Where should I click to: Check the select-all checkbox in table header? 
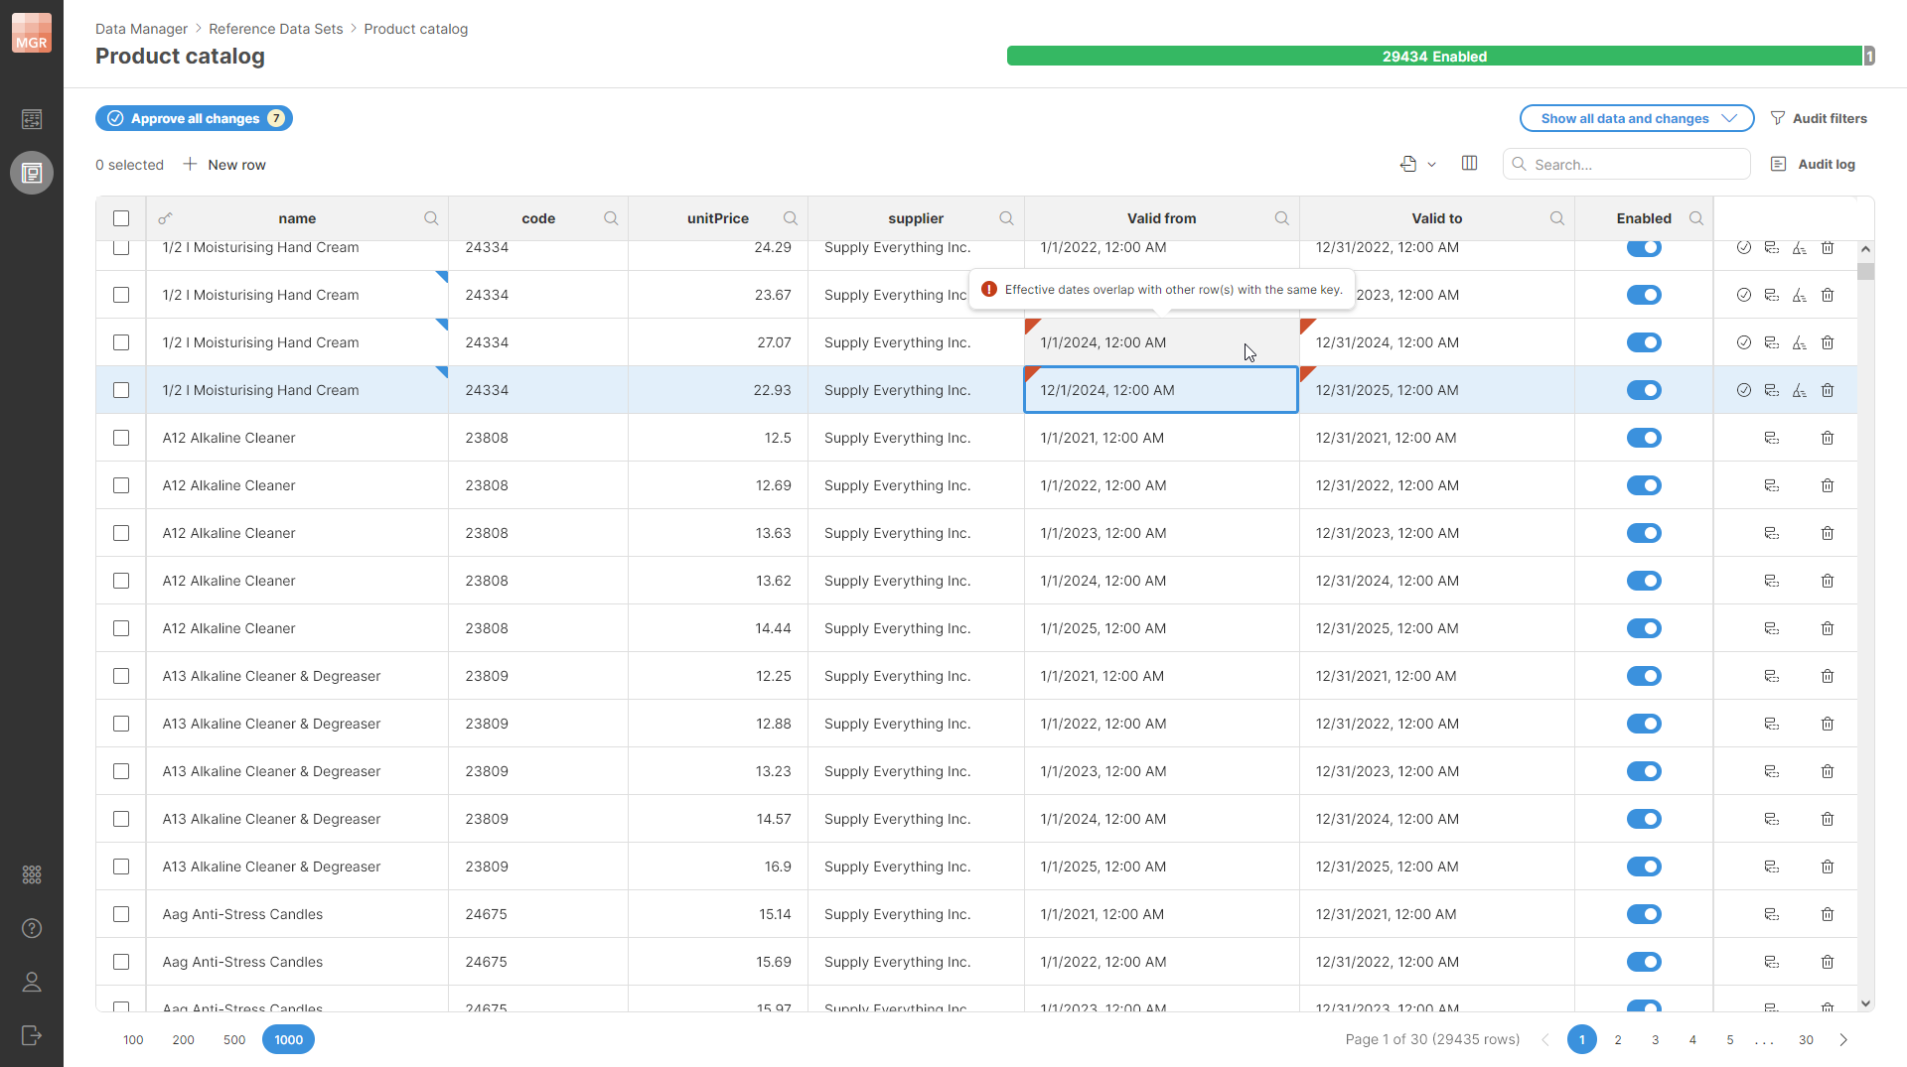pos(121,217)
